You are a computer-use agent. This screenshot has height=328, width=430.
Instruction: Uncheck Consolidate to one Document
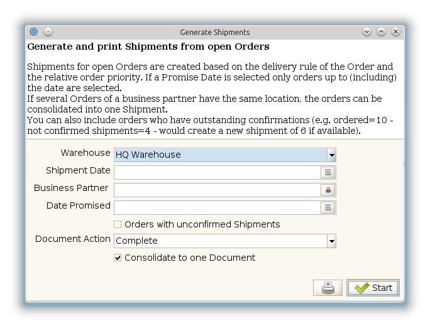118,258
